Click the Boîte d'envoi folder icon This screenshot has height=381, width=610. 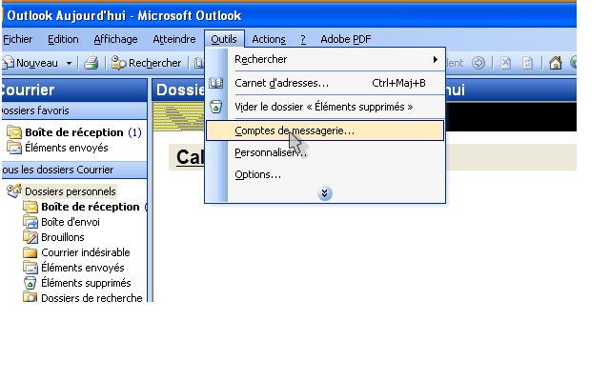point(30,222)
